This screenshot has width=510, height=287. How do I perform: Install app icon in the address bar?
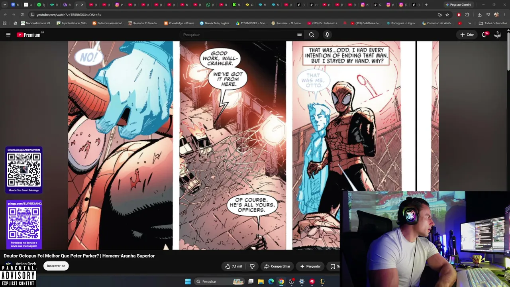439,15
